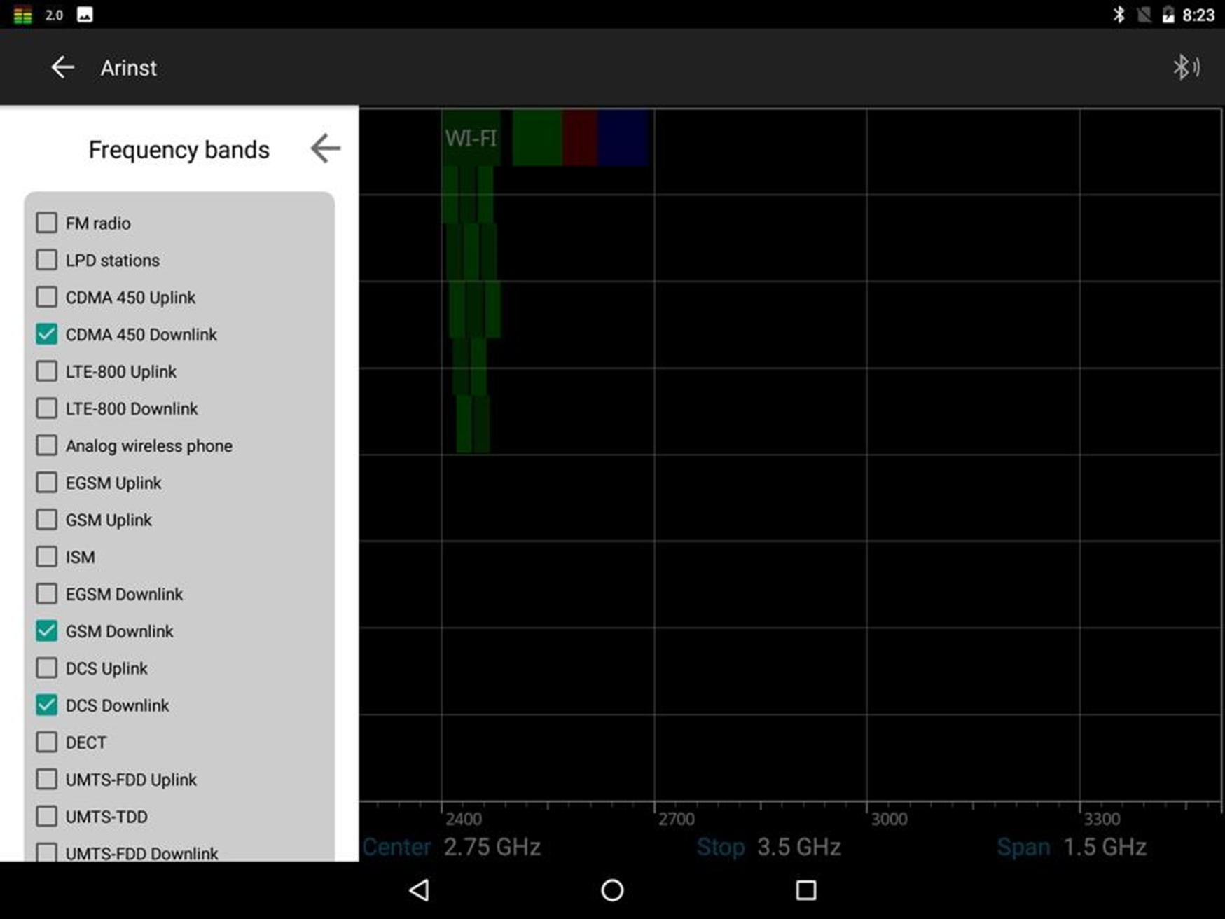Tap the back arrow beside Arinst title

62,67
